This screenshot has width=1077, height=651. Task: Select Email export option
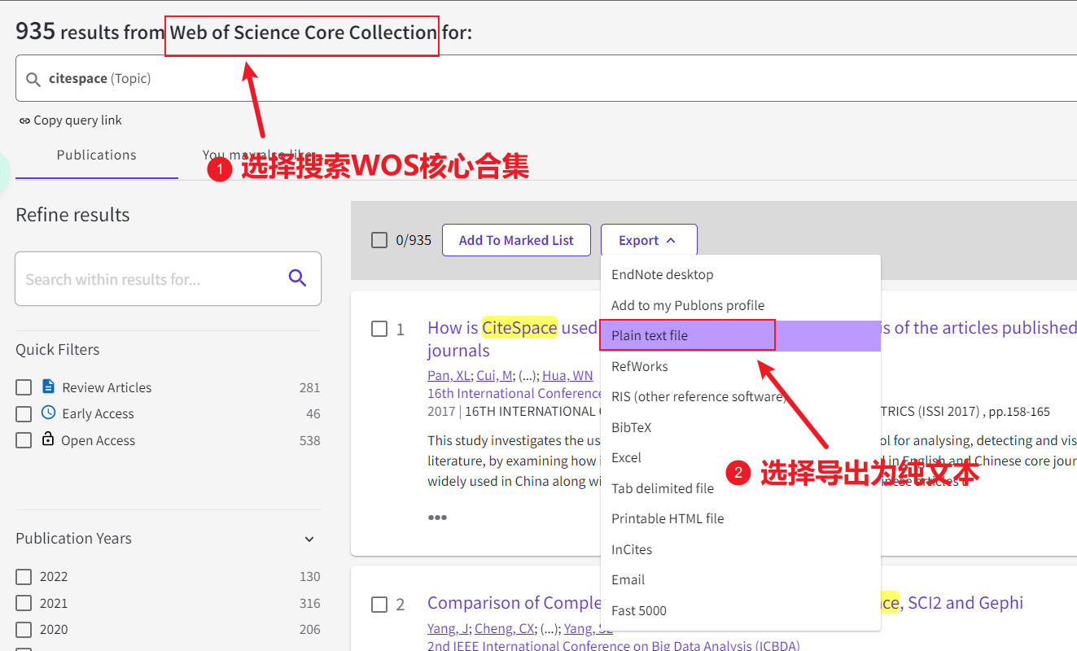[x=740, y=579]
